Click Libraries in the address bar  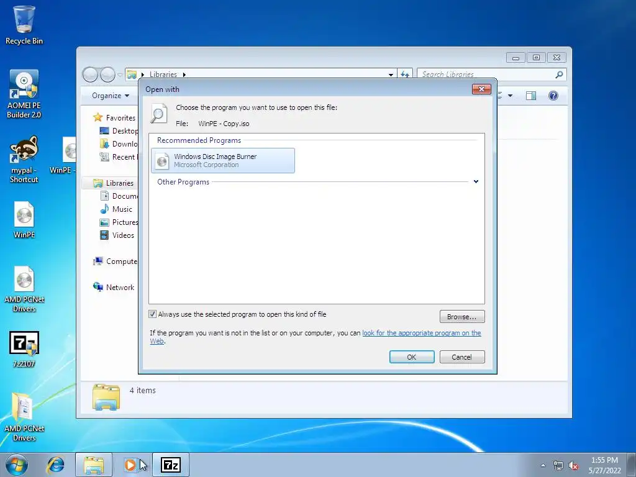click(163, 75)
